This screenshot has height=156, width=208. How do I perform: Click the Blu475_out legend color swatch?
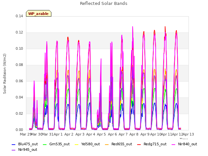tap(14, 144)
